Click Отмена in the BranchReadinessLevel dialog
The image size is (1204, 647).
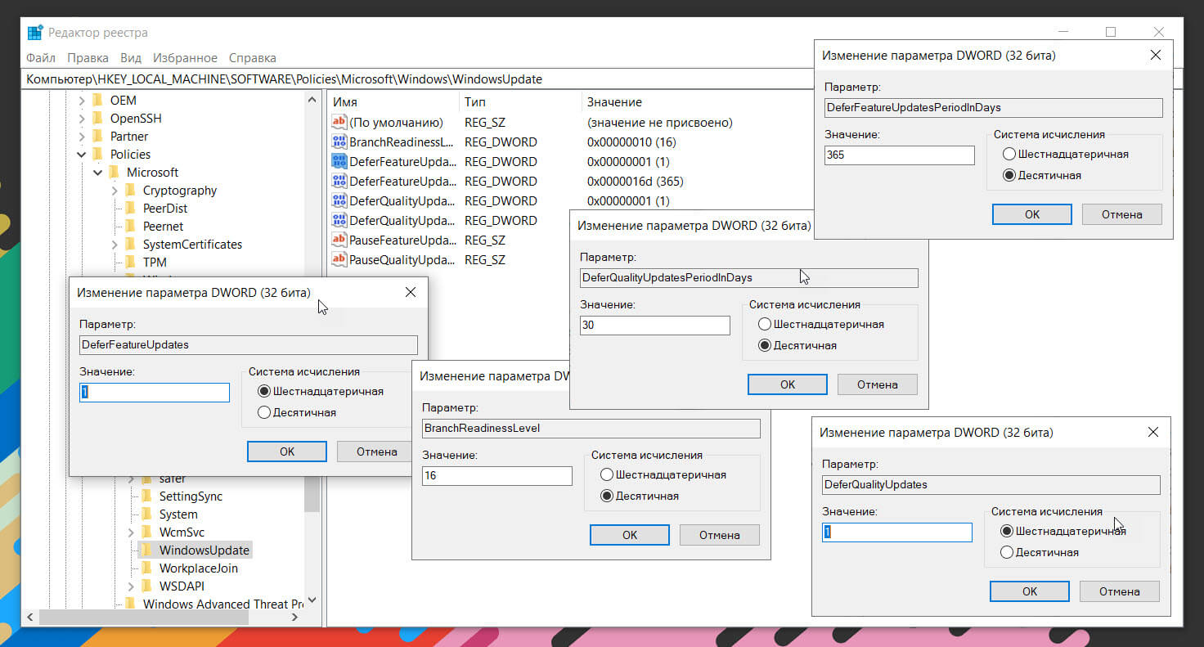pos(720,535)
